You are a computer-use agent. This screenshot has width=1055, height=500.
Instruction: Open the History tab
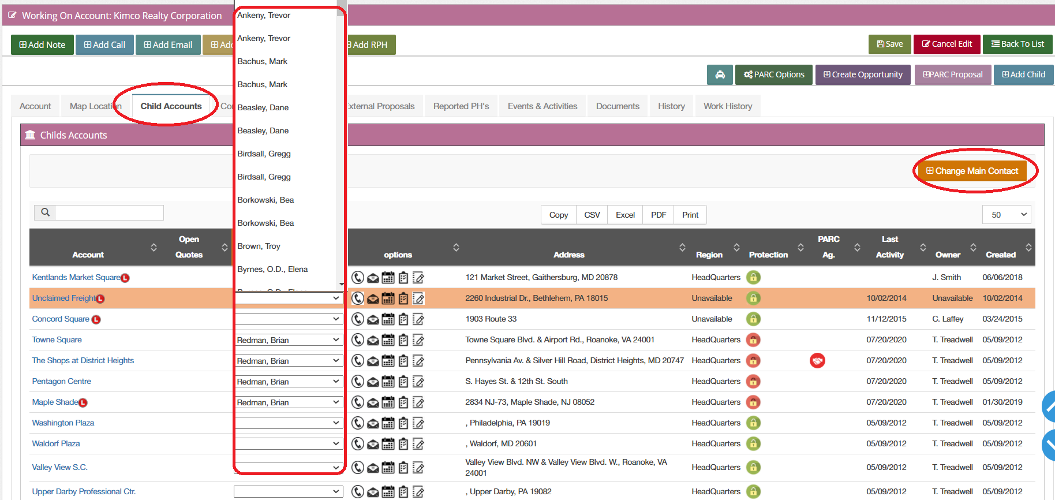[x=671, y=106]
